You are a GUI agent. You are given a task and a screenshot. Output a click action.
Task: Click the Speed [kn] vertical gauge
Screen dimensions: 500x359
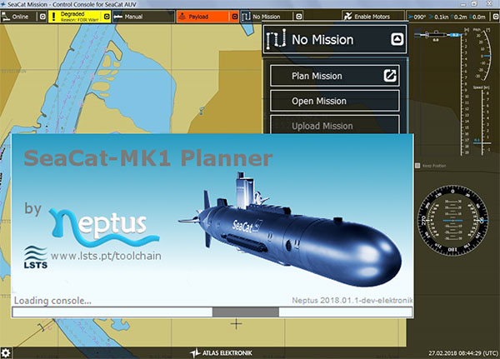click(483, 121)
